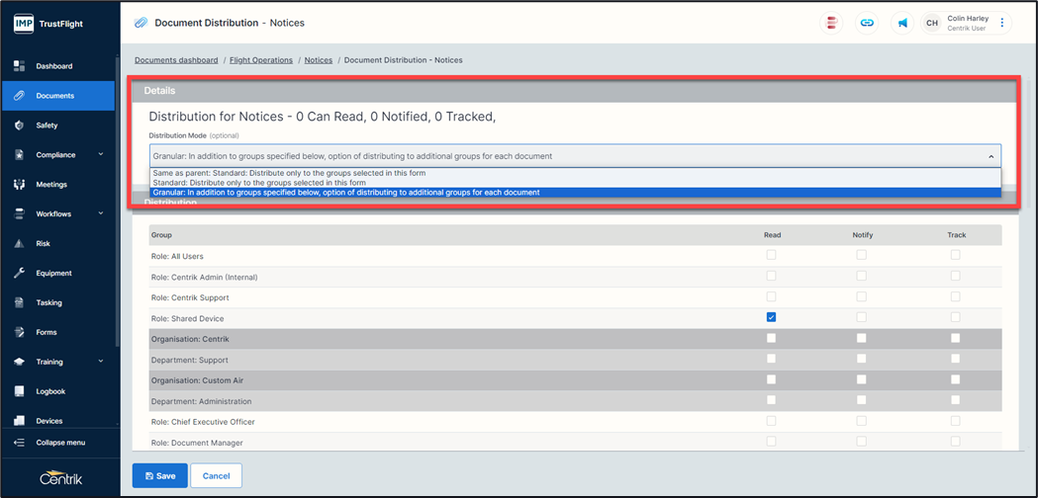Open the Safety shield icon
Image resolution: width=1038 pixels, height=498 pixels.
(x=19, y=125)
